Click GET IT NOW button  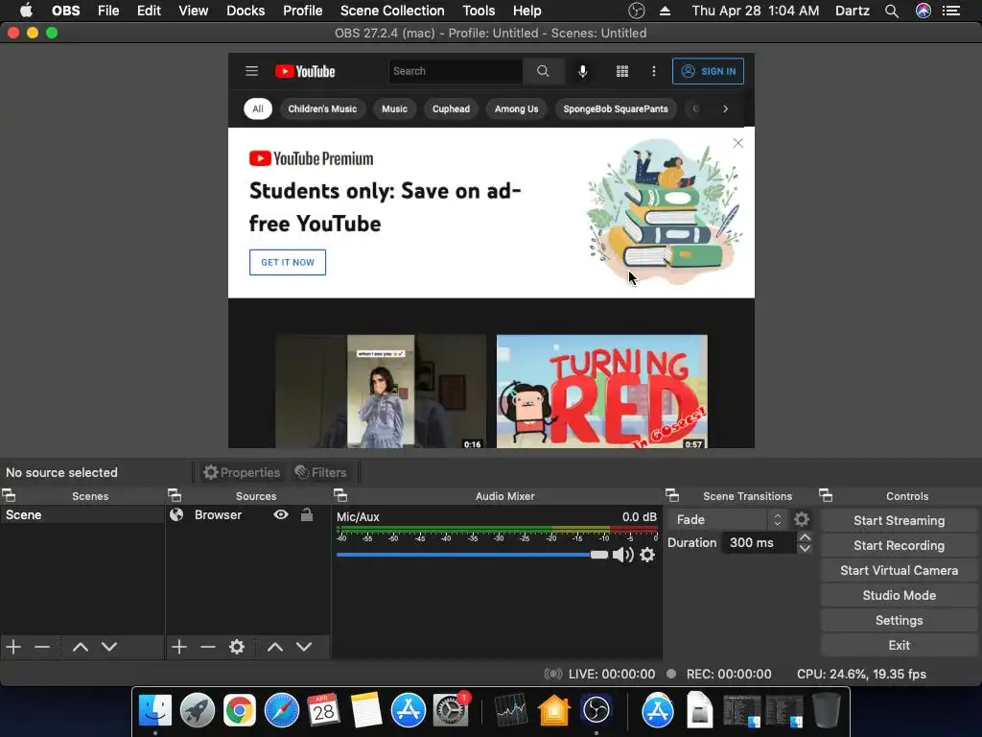(x=288, y=263)
